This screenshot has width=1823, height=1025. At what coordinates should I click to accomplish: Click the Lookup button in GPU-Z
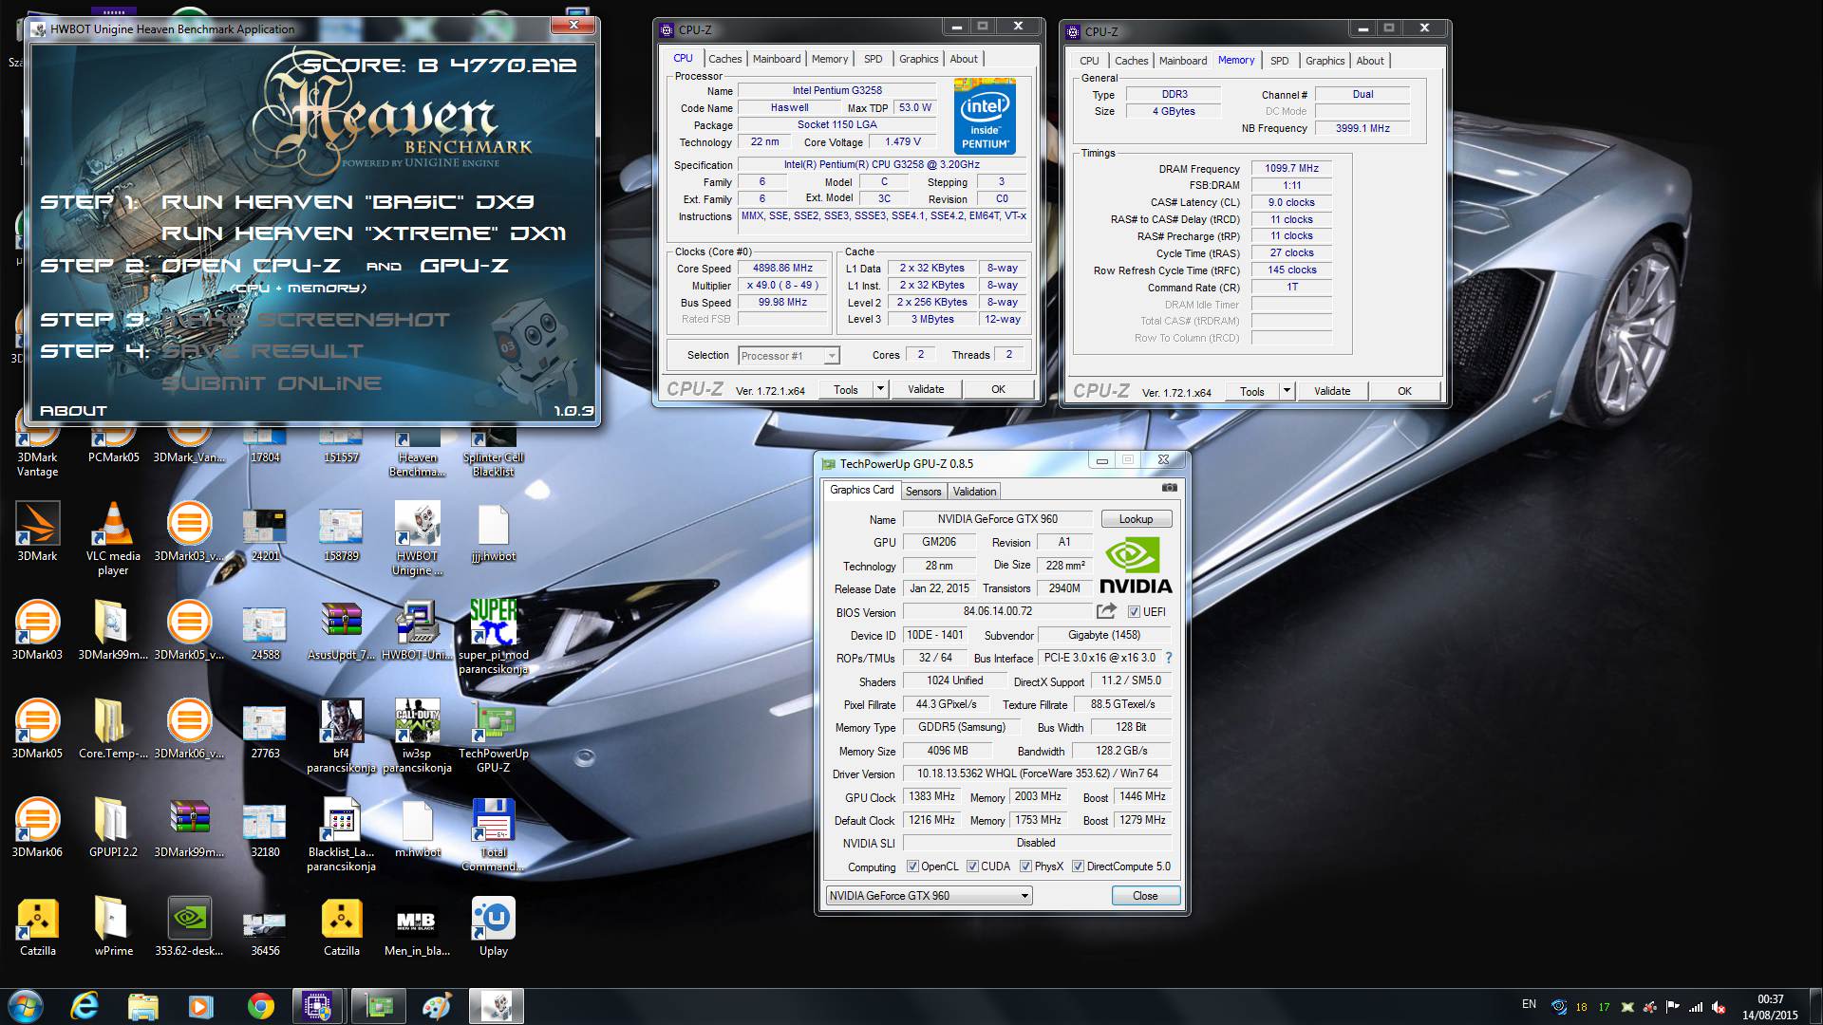click(1136, 519)
